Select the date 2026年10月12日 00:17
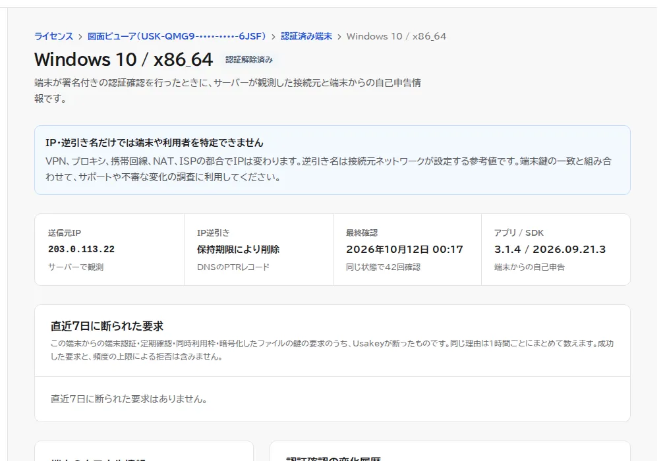Viewport: 665px width, 461px height. pos(405,249)
